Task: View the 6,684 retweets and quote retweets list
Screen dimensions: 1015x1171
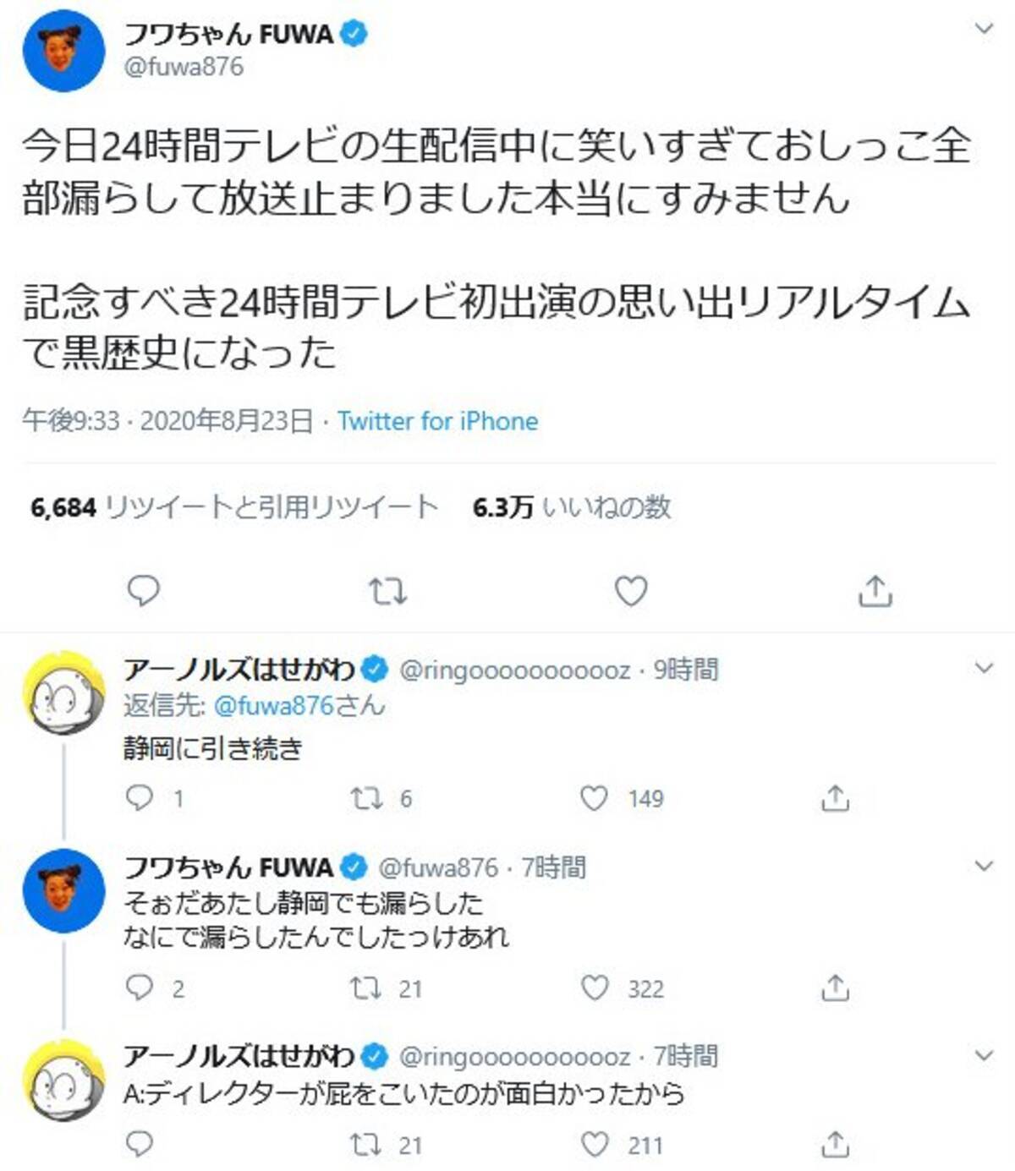Action: 233,507
